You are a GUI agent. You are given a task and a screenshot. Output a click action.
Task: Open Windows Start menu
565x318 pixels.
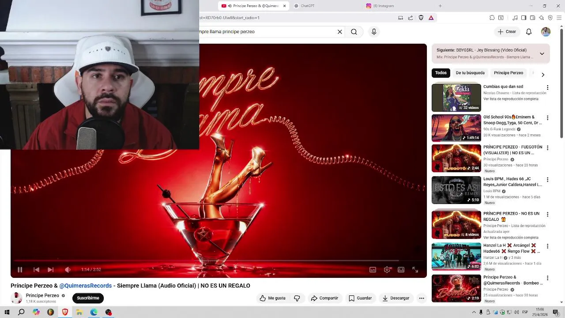pyautogui.click(x=7, y=312)
